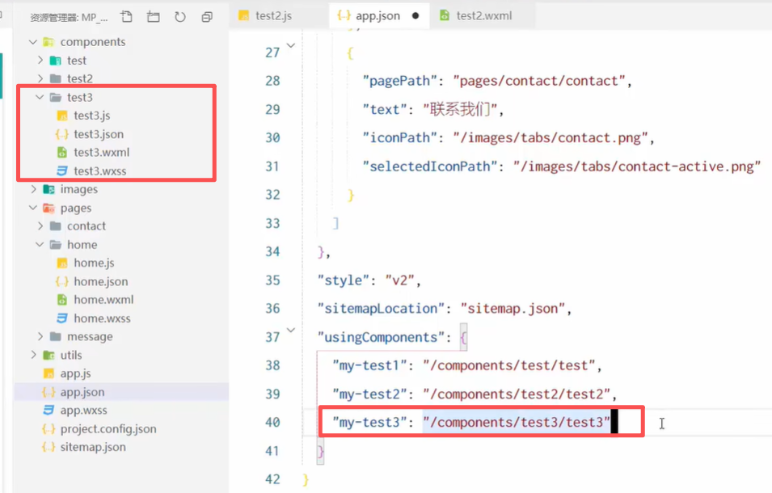Open test3.json in the explorer

click(99, 134)
